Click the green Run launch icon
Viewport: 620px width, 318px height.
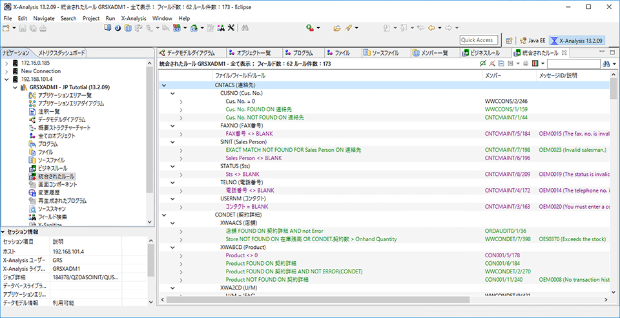311,28
